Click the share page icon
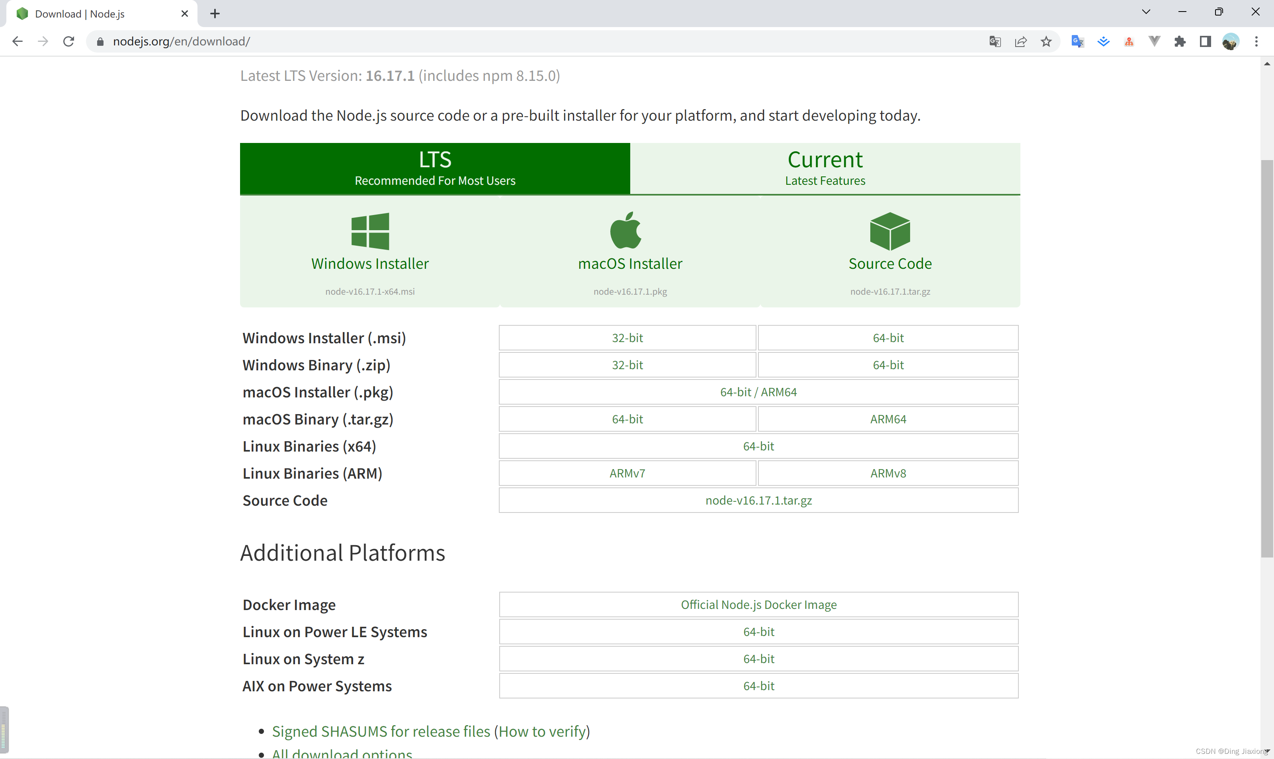 click(x=1020, y=41)
